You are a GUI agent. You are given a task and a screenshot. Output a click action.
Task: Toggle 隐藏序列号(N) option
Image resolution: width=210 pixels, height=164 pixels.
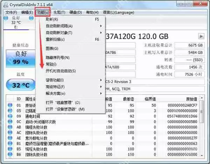[x=70, y=58]
